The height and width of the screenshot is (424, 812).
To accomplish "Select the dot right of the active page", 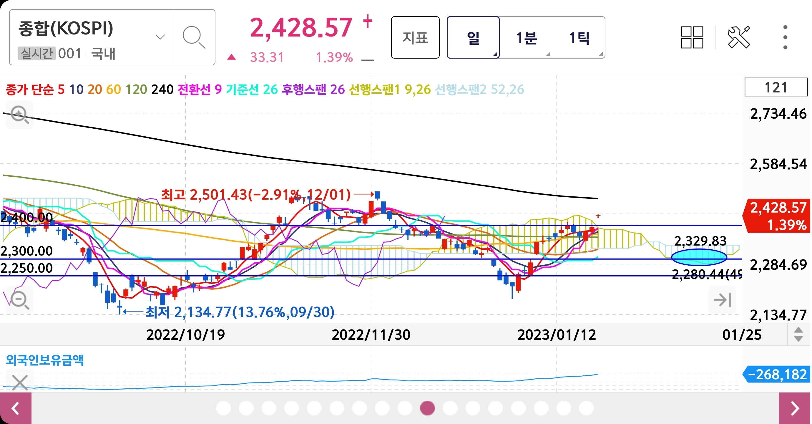I will (450, 408).
